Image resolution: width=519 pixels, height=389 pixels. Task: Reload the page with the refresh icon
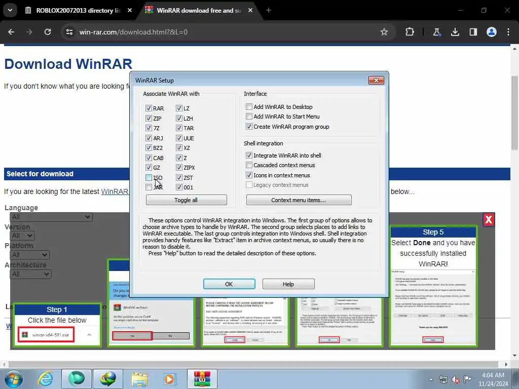click(48, 32)
